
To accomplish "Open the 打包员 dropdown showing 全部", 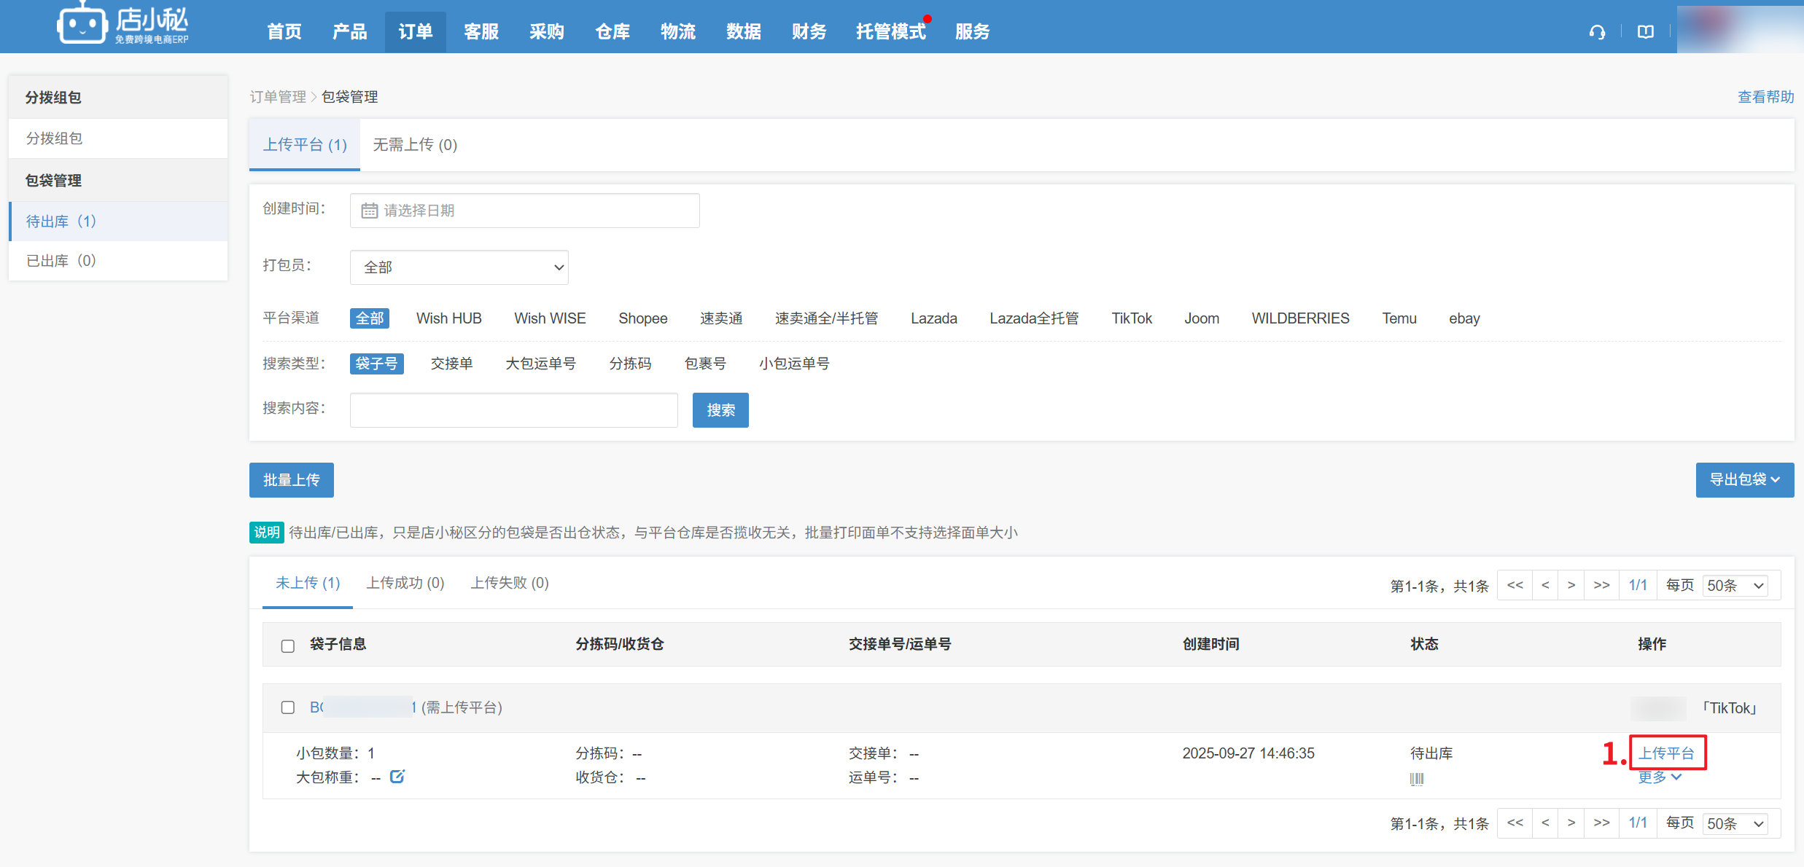I will (459, 267).
